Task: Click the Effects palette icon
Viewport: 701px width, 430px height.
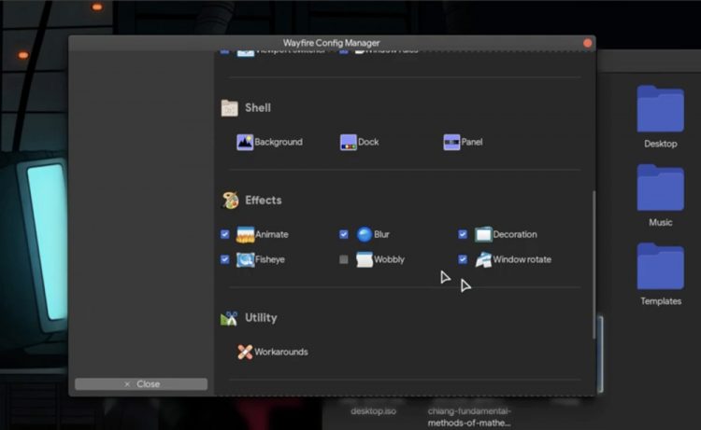Action: pos(230,201)
